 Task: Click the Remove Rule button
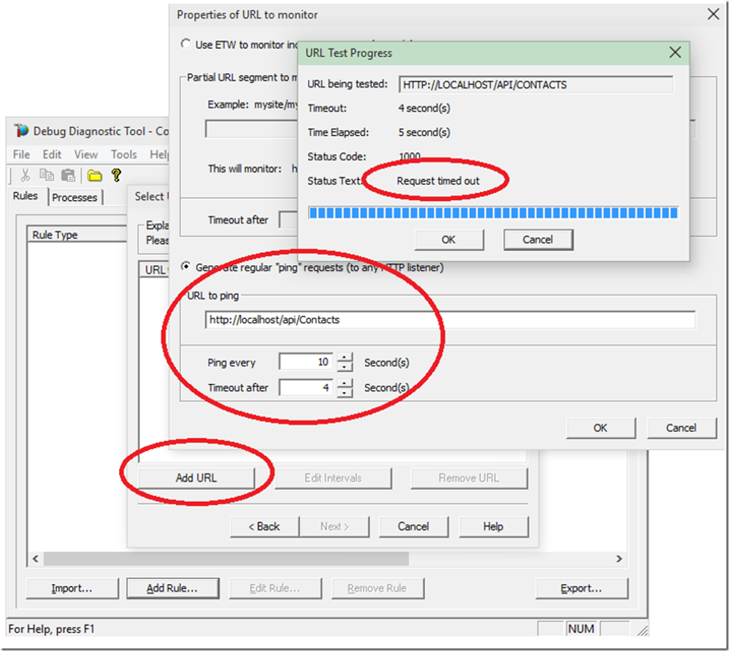(377, 588)
